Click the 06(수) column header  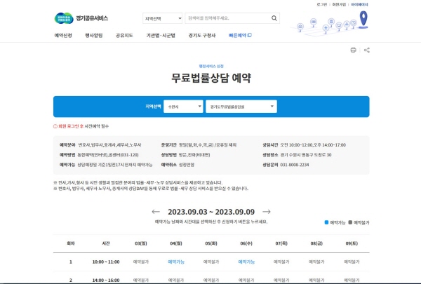click(246, 243)
